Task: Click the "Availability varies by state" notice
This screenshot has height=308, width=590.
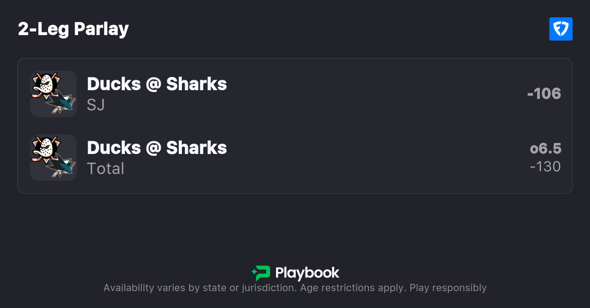Action: (199, 288)
